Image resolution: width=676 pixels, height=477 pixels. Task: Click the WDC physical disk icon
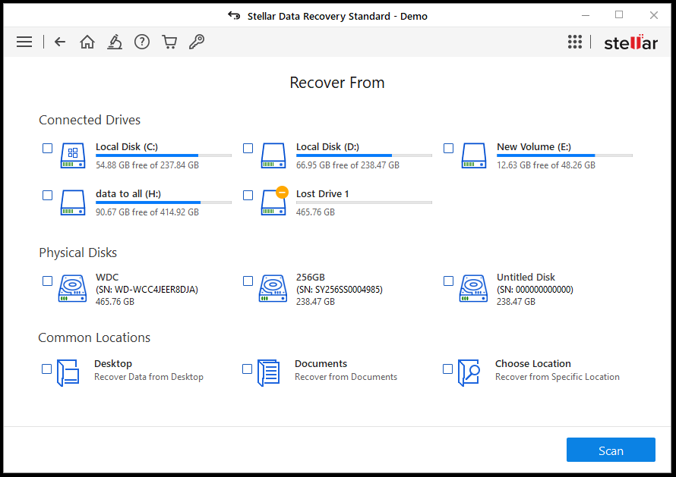[72, 288]
